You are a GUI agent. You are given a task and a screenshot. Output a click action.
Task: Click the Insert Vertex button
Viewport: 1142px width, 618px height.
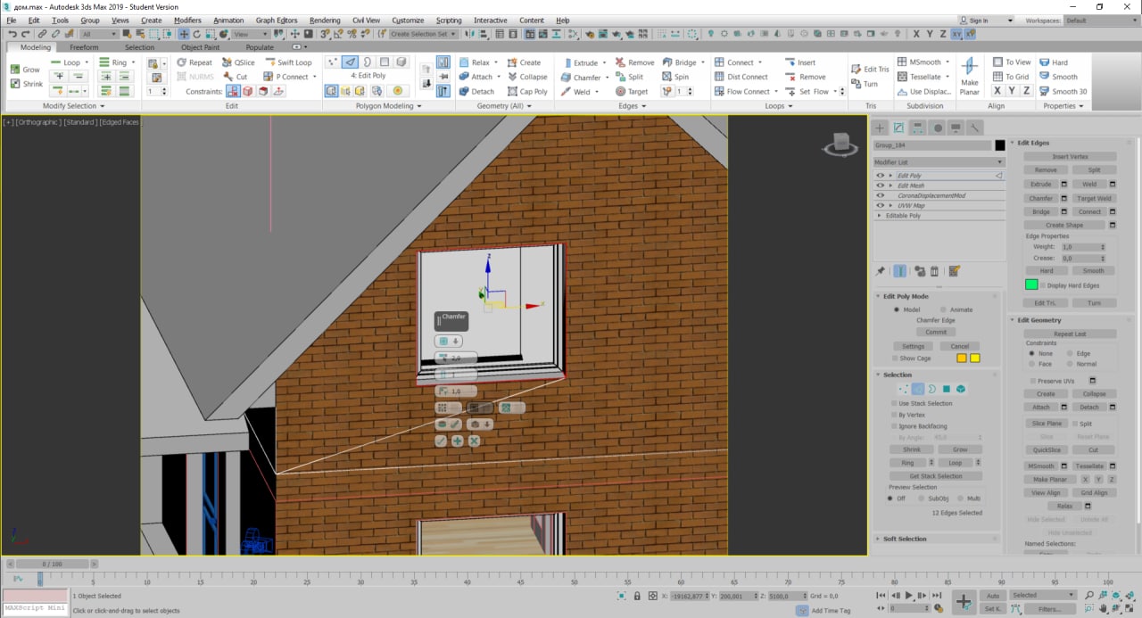(1070, 156)
